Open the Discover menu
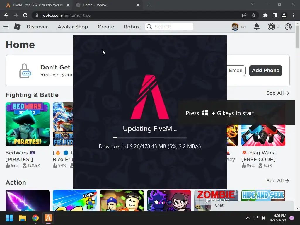Viewport: 300px width, 225px height. (x=37, y=27)
